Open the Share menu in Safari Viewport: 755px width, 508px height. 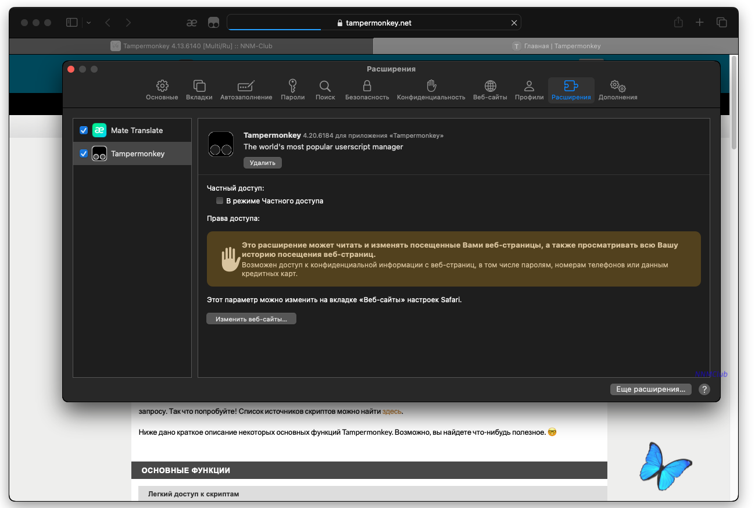[678, 22]
